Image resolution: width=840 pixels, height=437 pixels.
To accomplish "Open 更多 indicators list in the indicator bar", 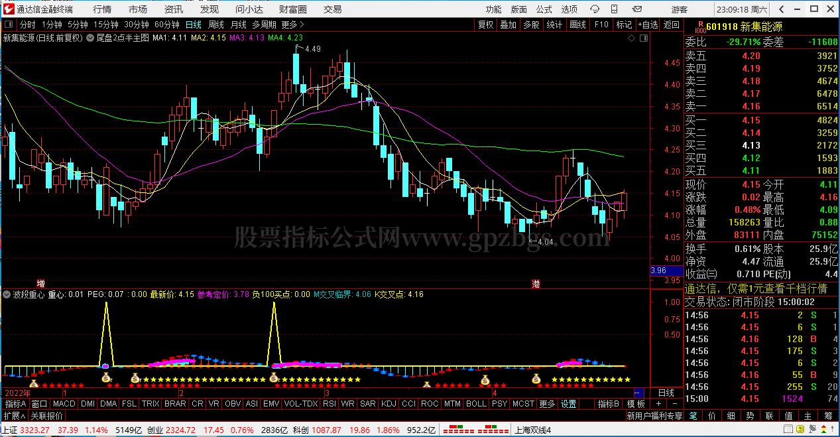I will (x=547, y=404).
